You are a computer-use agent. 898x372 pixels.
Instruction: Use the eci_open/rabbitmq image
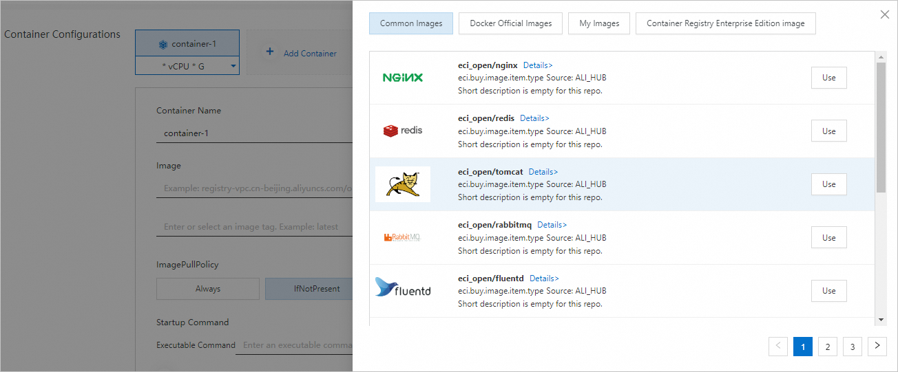(x=829, y=237)
